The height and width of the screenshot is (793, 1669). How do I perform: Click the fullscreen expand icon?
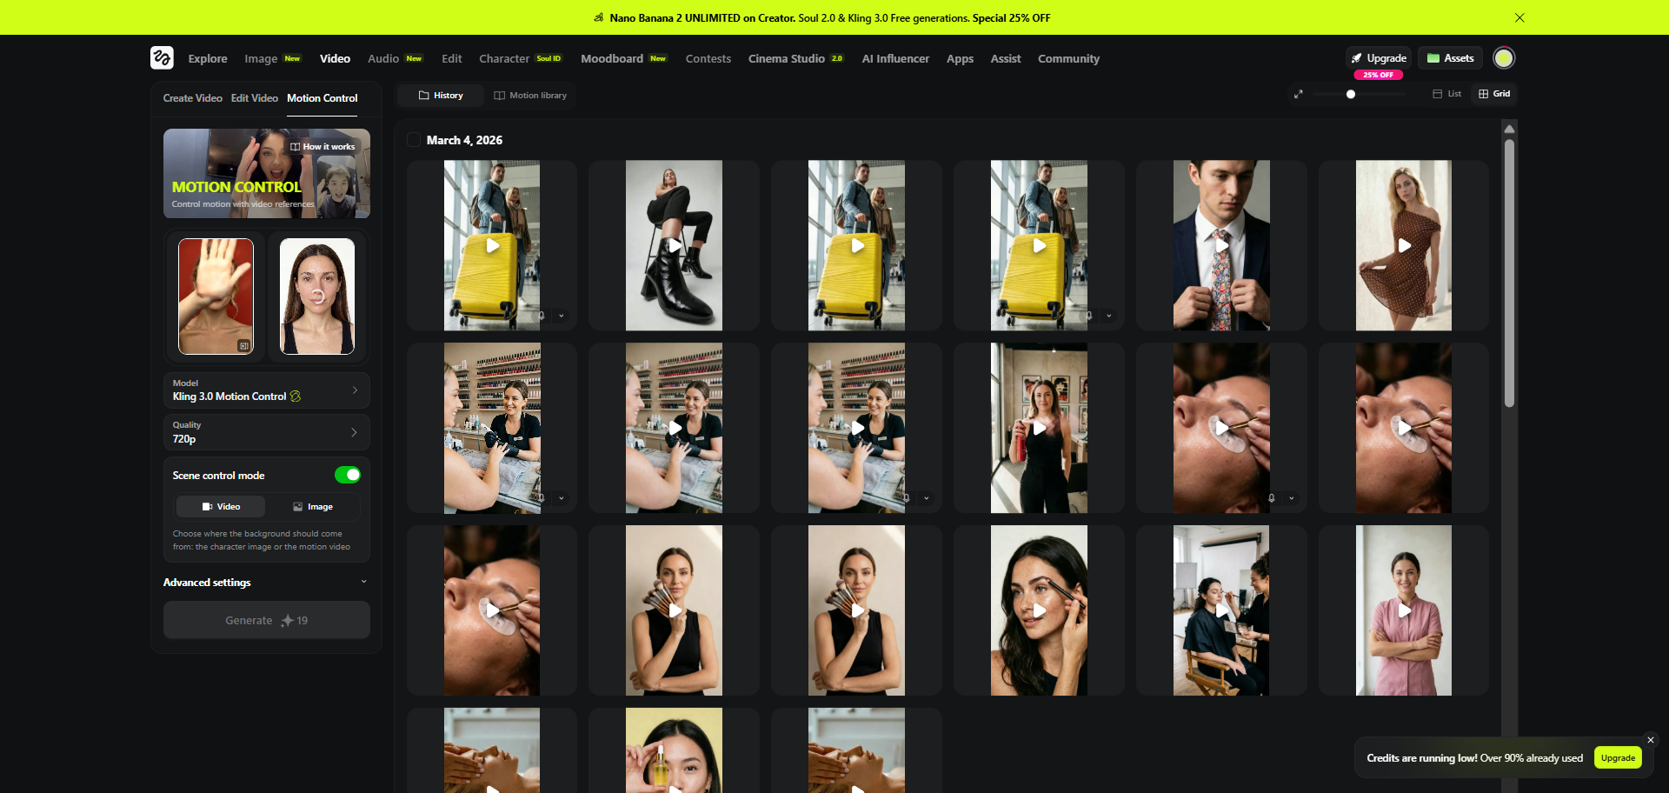click(x=1298, y=94)
